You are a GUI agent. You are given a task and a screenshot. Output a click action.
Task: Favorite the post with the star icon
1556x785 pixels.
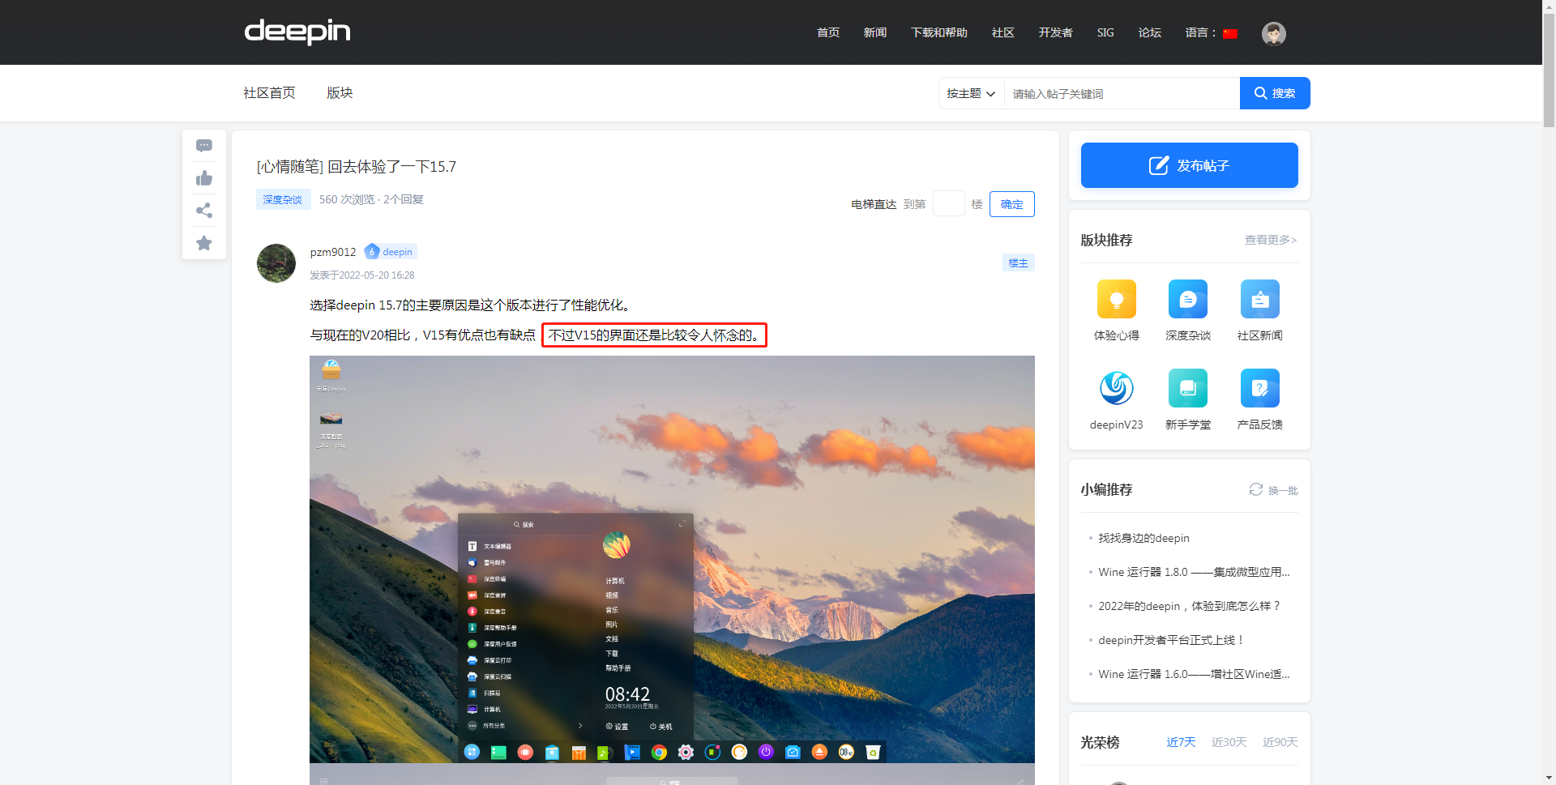204,243
